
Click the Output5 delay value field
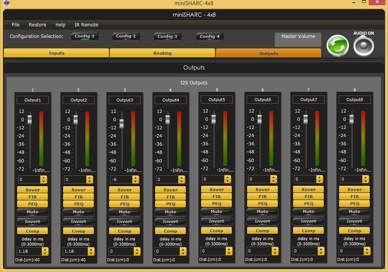214,251
